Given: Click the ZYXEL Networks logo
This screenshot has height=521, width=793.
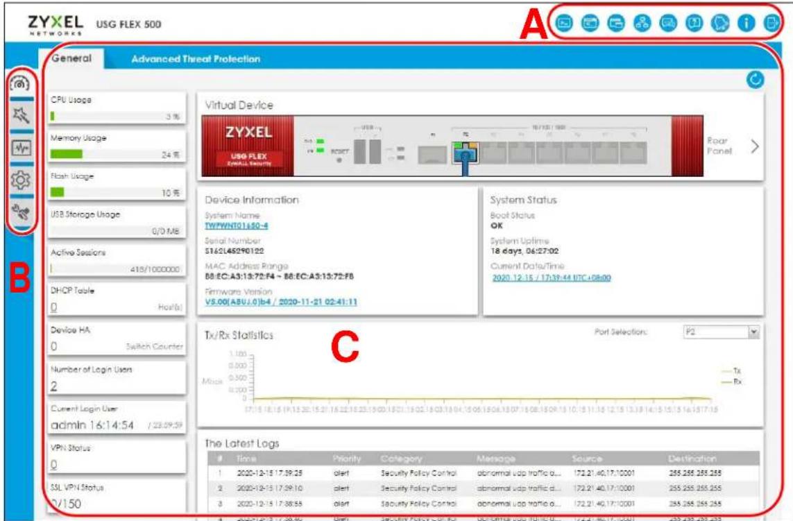Looking at the screenshot, I should click(56, 24).
